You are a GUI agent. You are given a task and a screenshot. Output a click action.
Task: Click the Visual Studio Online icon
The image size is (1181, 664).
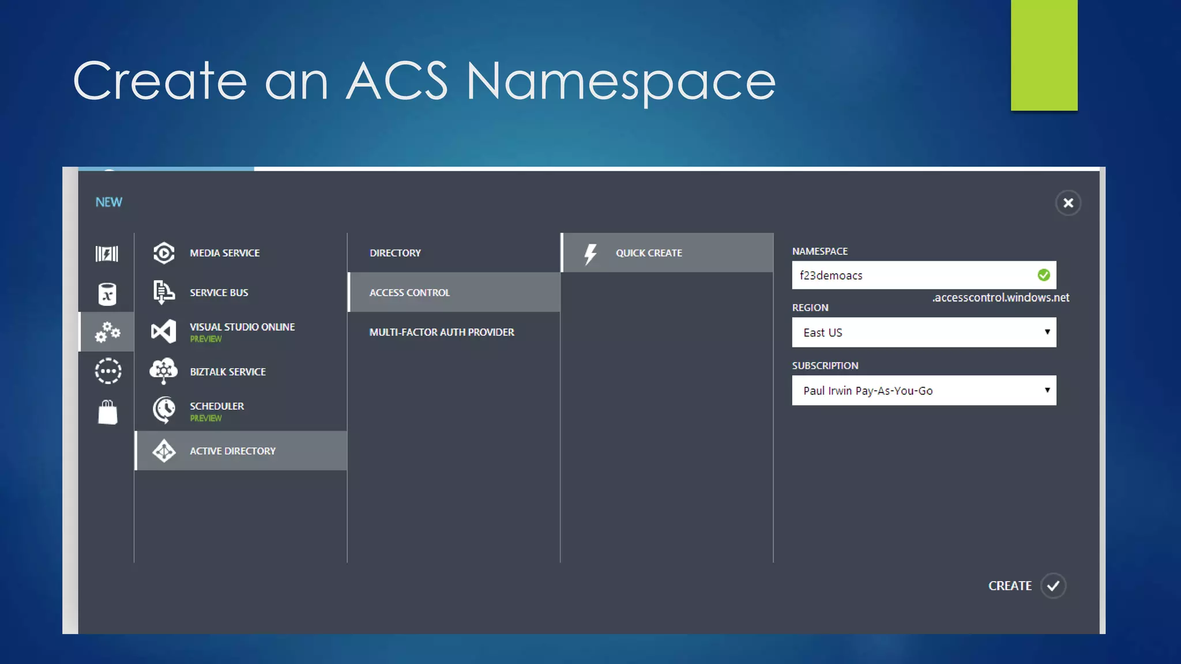click(164, 331)
